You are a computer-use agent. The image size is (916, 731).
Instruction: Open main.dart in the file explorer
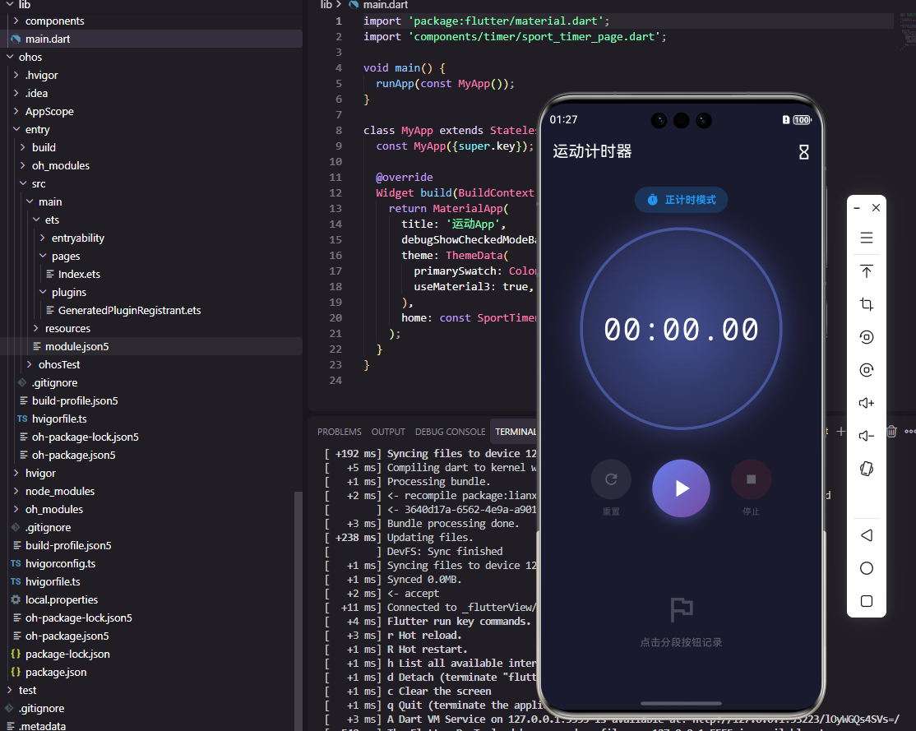151,39
